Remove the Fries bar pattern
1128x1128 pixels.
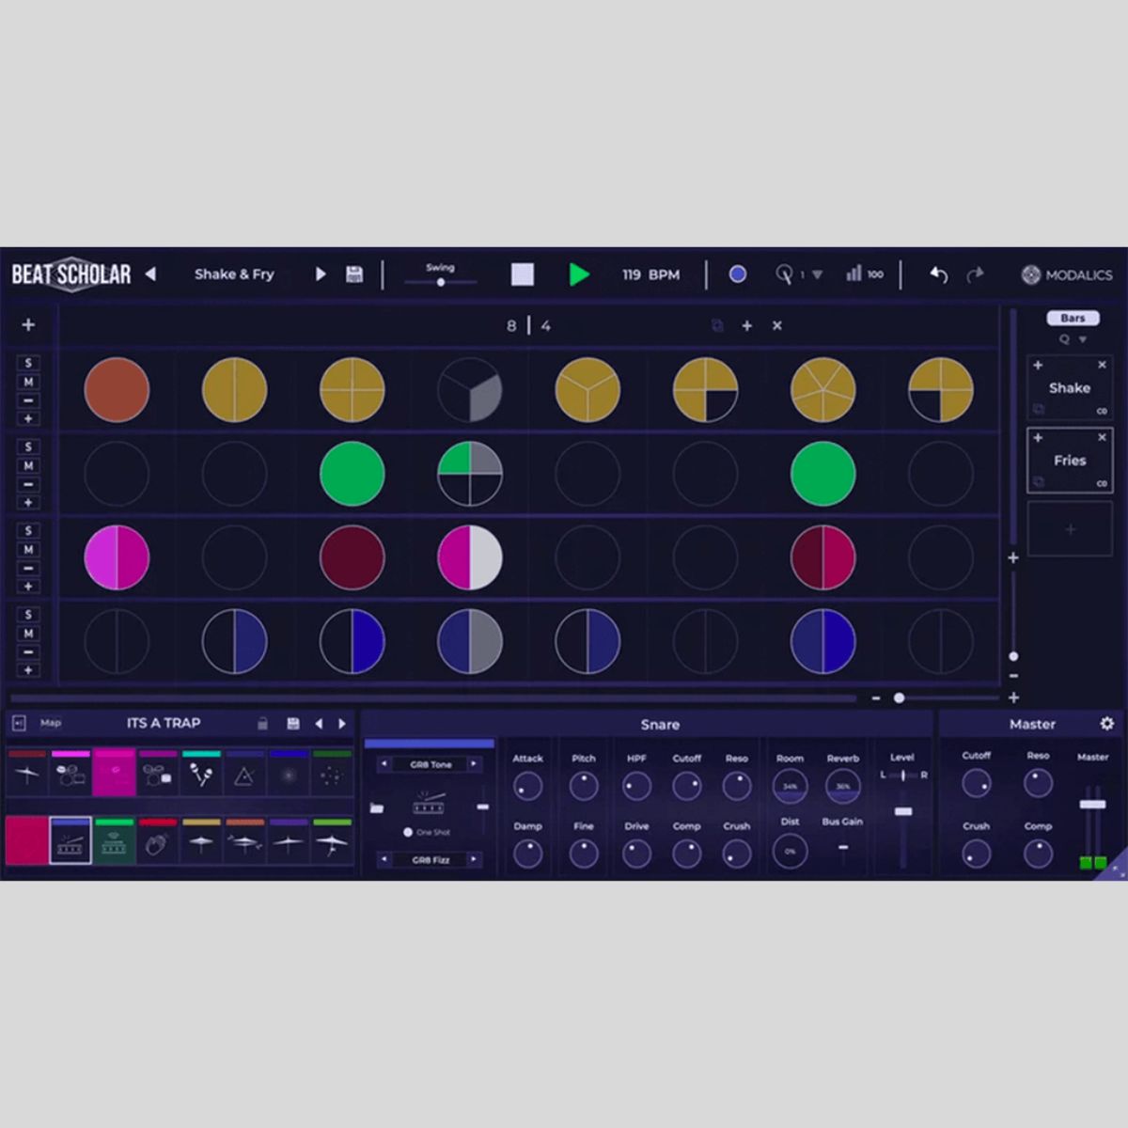pyautogui.click(x=1102, y=437)
